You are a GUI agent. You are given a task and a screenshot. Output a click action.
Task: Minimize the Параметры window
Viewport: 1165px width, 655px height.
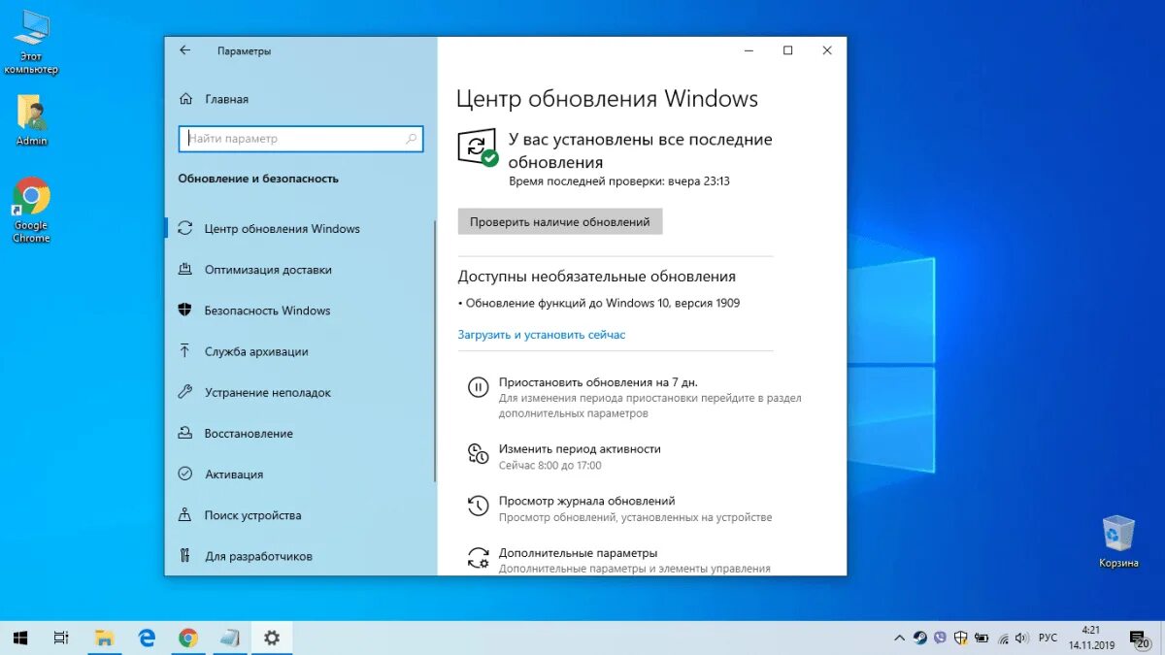tap(749, 50)
